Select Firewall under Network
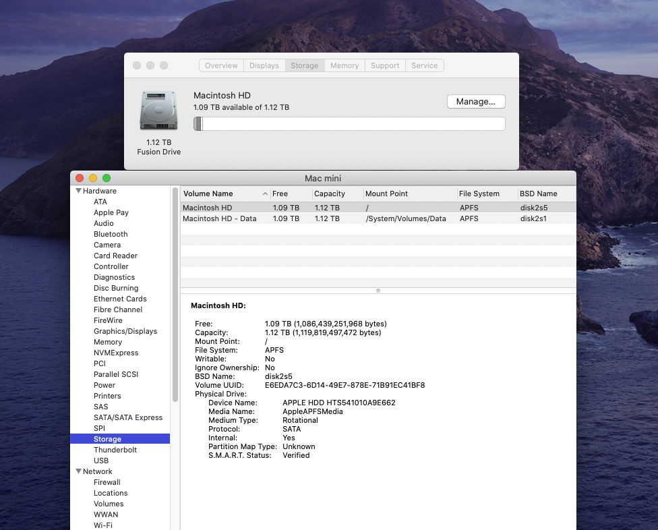Image resolution: width=658 pixels, height=530 pixels. tap(107, 482)
